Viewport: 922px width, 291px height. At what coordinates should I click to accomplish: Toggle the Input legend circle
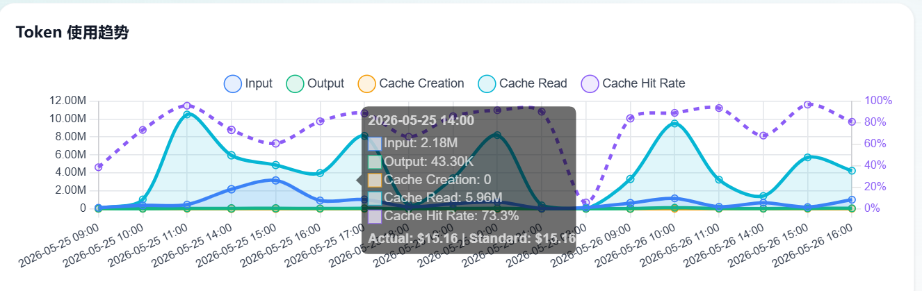232,83
